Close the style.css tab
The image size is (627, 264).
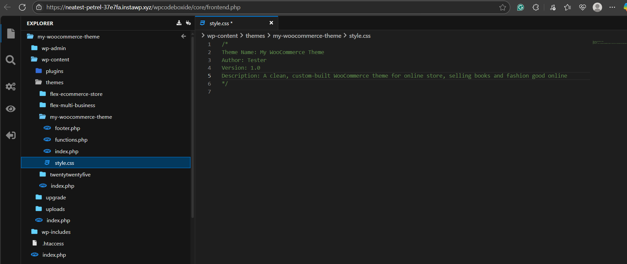pyautogui.click(x=271, y=23)
